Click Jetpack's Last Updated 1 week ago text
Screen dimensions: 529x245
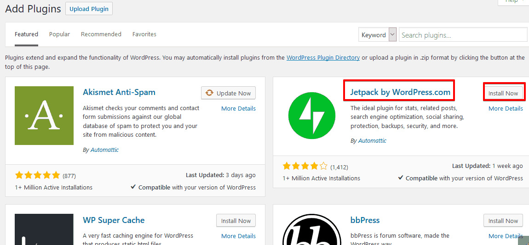[488, 166]
